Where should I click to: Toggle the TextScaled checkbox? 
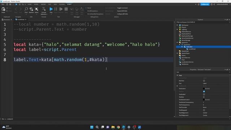point(204,94)
